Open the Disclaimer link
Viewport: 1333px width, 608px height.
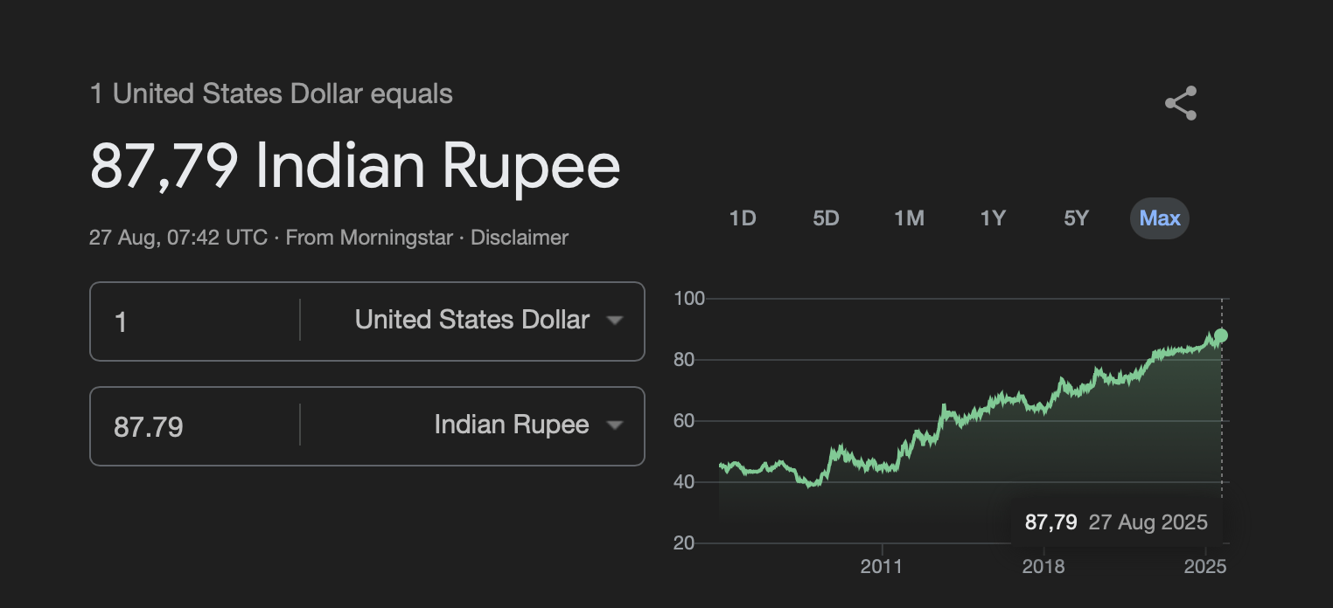(x=520, y=237)
